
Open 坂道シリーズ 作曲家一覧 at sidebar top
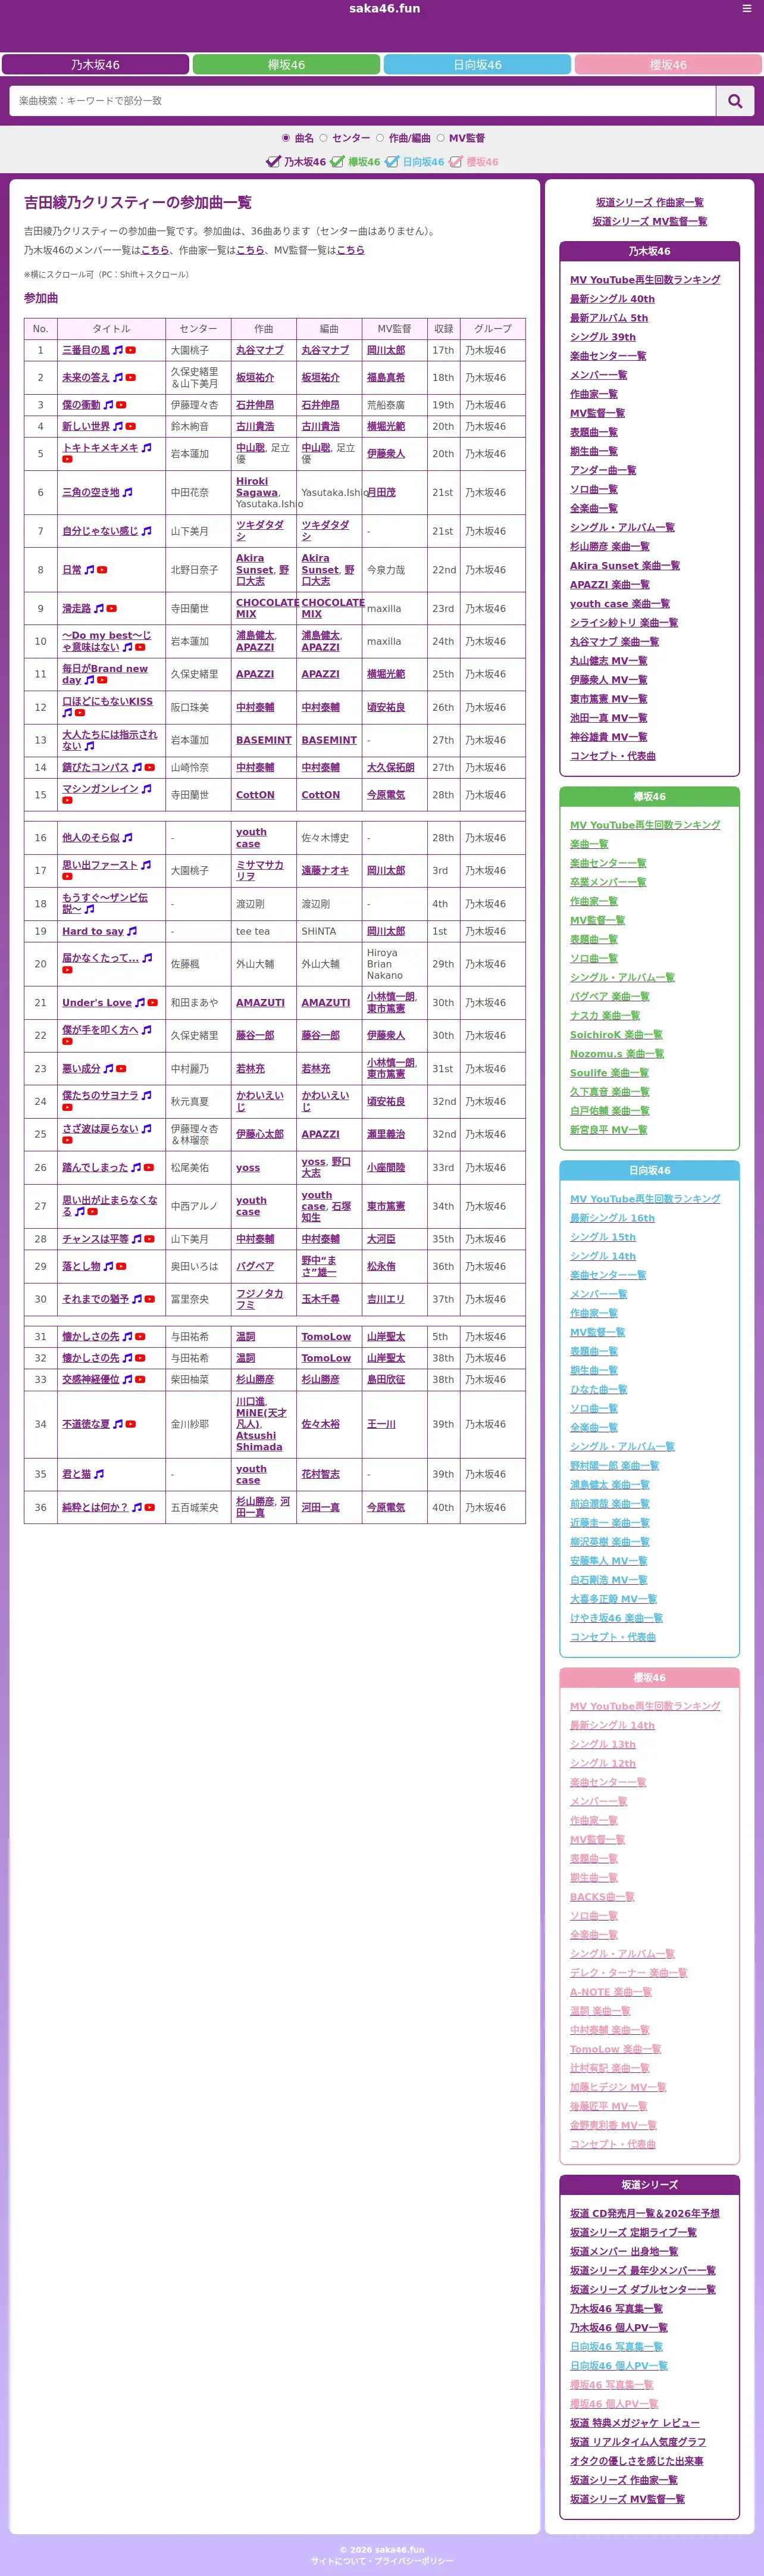point(649,203)
